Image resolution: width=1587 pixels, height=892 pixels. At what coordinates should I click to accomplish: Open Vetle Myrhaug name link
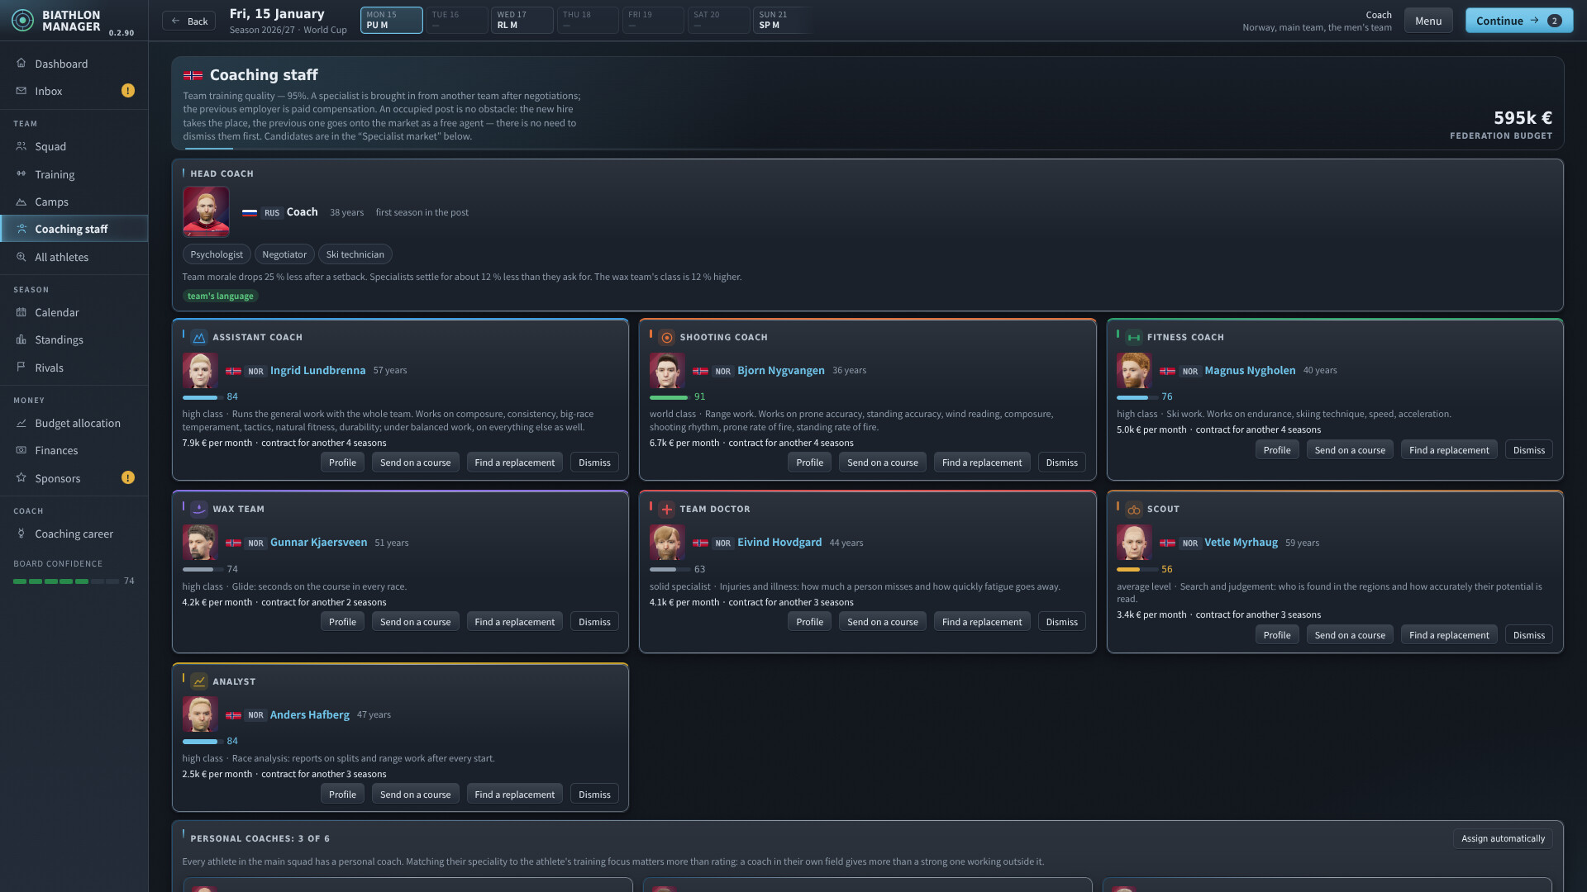[1241, 543]
